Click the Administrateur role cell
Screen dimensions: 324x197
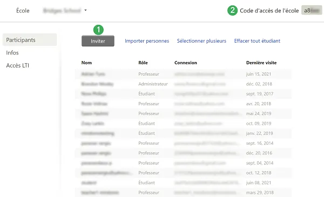[x=153, y=84]
